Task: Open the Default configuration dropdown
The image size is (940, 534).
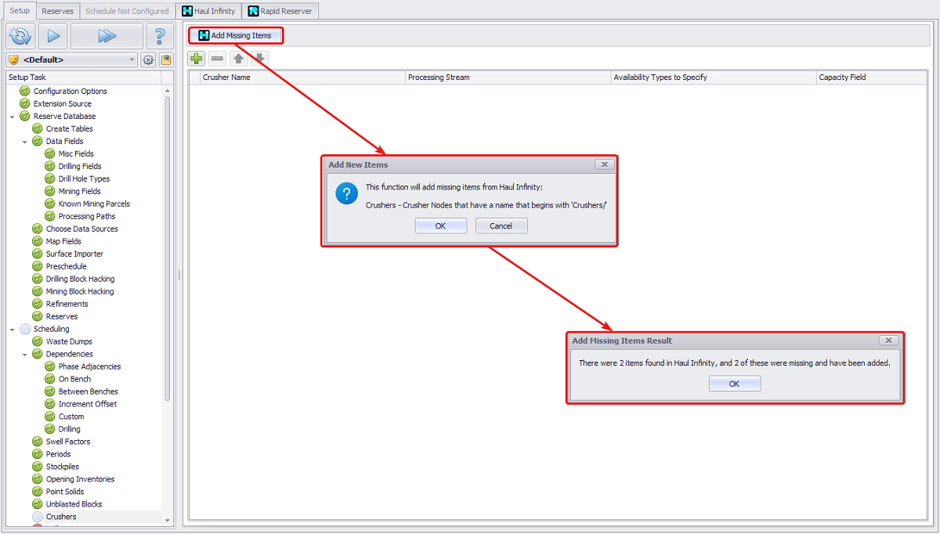Action: 131,60
